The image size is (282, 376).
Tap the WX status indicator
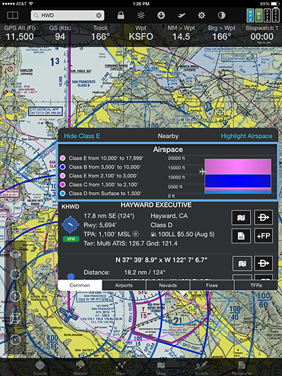coord(259,15)
